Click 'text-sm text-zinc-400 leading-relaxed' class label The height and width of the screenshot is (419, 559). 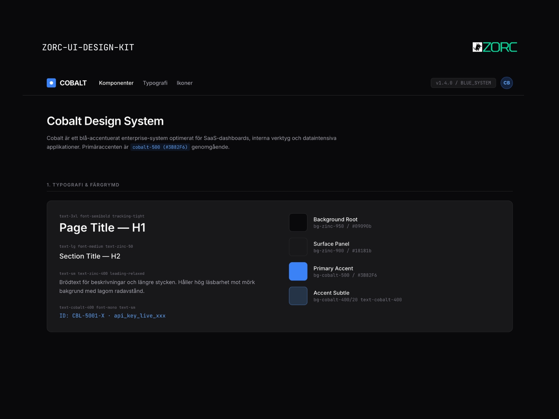pyautogui.click(x=102, y=273)
